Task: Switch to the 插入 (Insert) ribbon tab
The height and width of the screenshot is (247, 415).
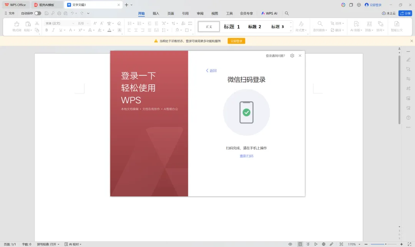Action: point(156,13)
